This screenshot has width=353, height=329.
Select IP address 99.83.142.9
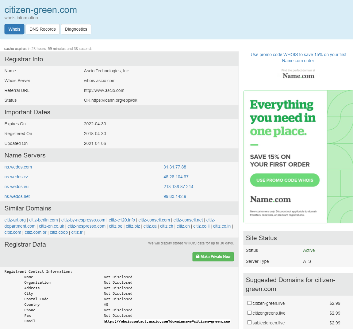click(175, 197)
